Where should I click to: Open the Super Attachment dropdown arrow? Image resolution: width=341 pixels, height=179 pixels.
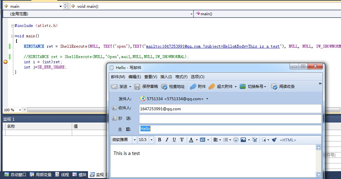click(x=236, y=87)
